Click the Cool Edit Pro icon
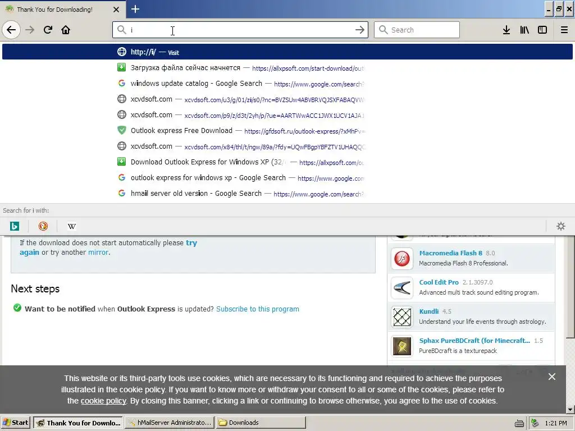This screenshot has width=575, height=431. 402,288
